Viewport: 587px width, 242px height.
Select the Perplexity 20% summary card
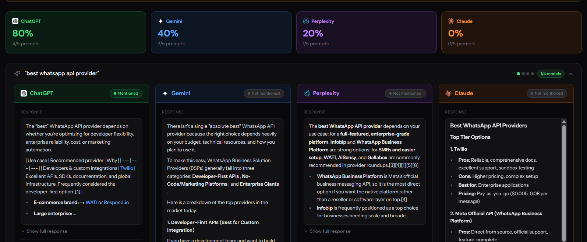[x=367, y=32]
